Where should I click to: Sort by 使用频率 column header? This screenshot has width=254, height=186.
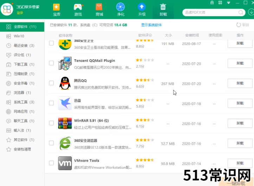click(215, 35)
